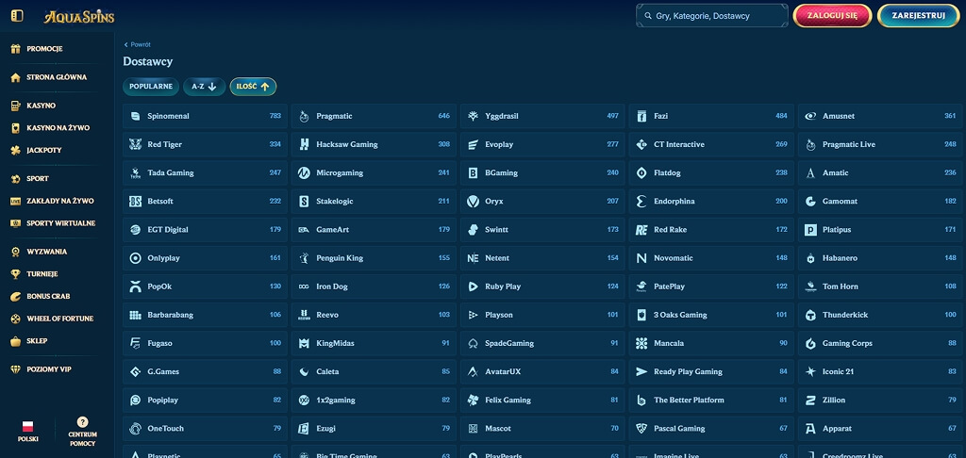Image resolution: width=966 pixels, height=458 pixels.
Task: Select the Tada Gaming provider entry
Action: click(x=205, y=173)
